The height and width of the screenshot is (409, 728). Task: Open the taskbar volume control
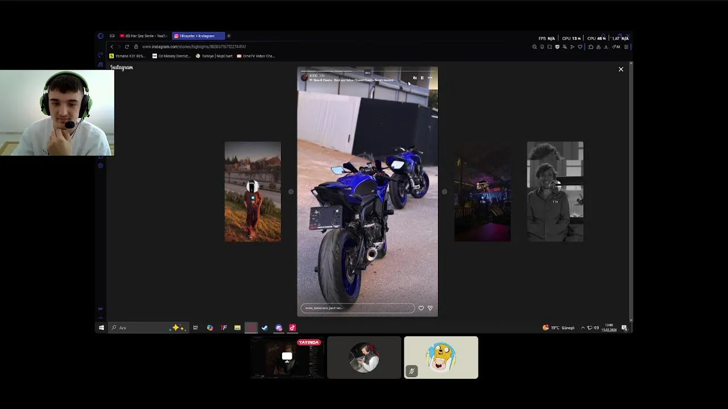[x=597, y=328]
